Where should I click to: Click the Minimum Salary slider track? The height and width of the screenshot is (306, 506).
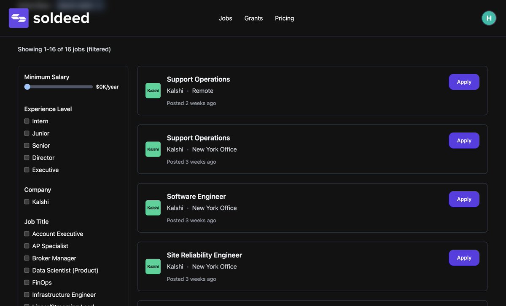[x=59, y=87]
